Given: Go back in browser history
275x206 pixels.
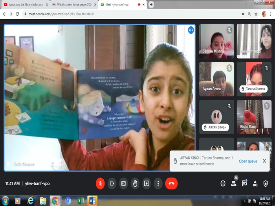Looking at the screenshot, I should click(5, 14).
